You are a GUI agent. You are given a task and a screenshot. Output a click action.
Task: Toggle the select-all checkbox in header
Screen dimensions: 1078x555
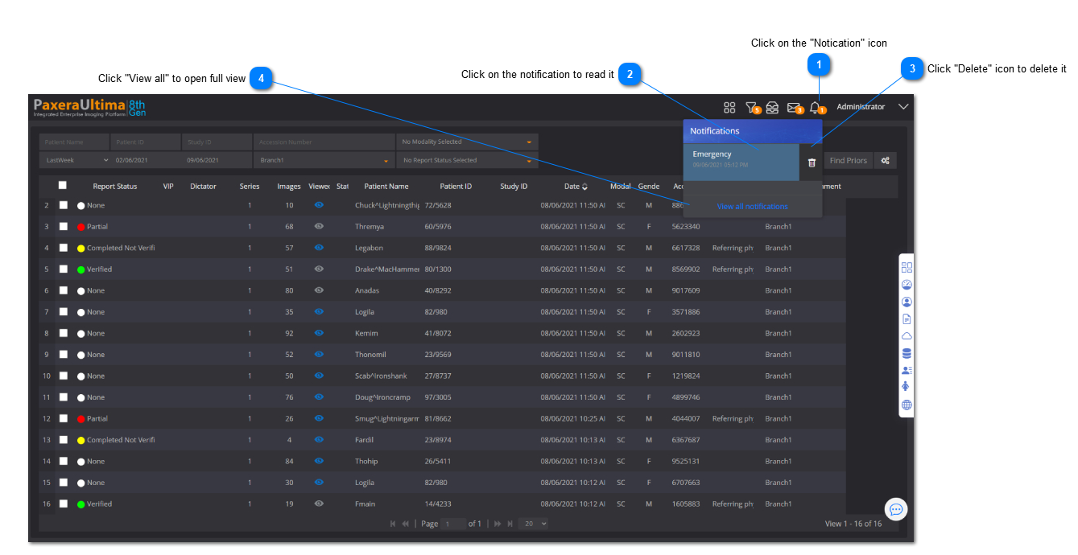63,186
